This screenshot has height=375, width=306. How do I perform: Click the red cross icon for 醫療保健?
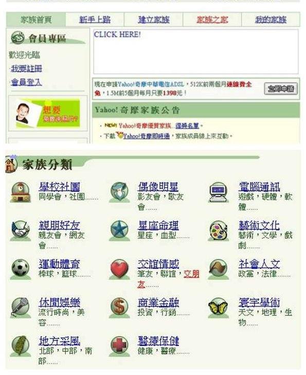119,346
